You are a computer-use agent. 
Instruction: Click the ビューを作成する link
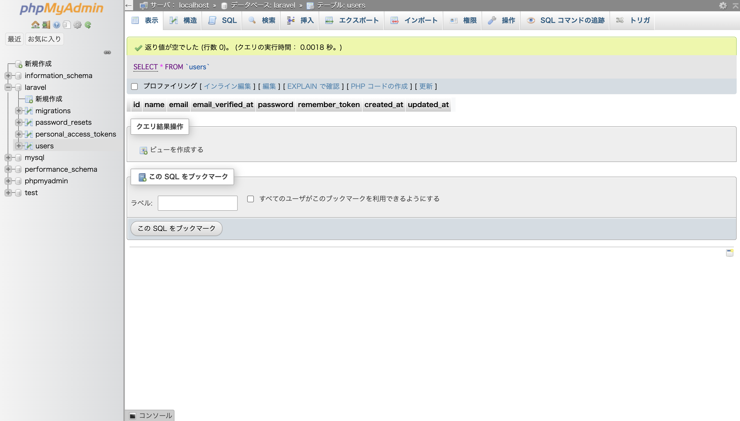coord(177,150)
